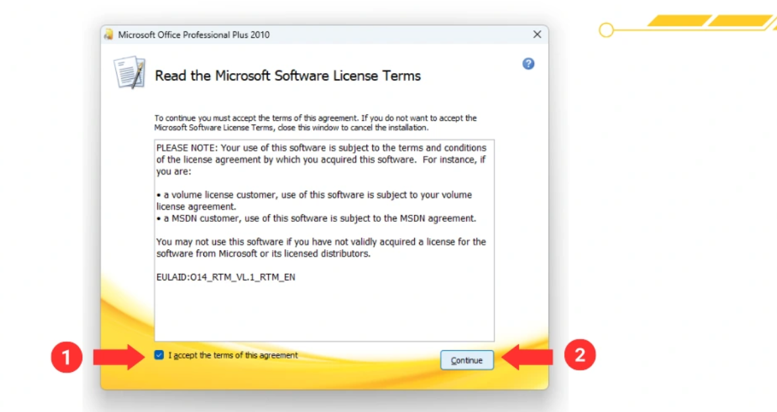This screenshot has width=777, height=412.
Task: Close the Office Professional Plus 2010 window
Action: pyautogui.click(x=537, y=35)
